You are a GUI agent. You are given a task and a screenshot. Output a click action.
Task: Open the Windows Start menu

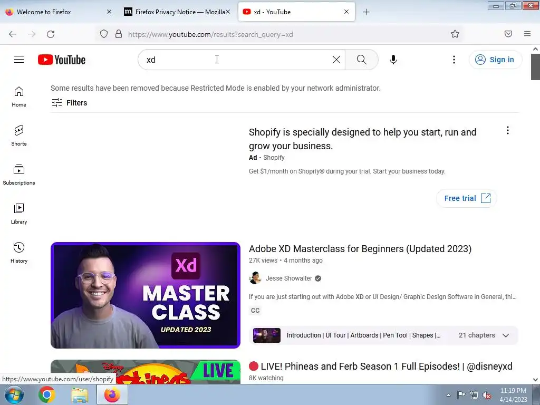pyautogui.click(x=13, y=394)
